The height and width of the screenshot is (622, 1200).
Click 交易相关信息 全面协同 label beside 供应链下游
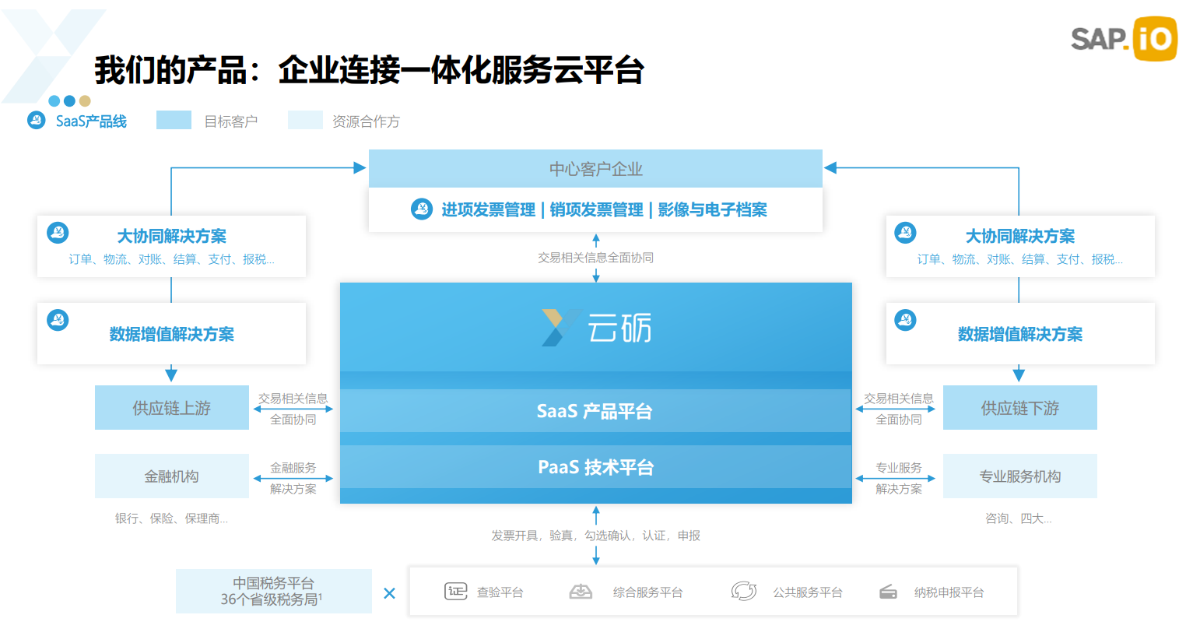tap(899, 409)
